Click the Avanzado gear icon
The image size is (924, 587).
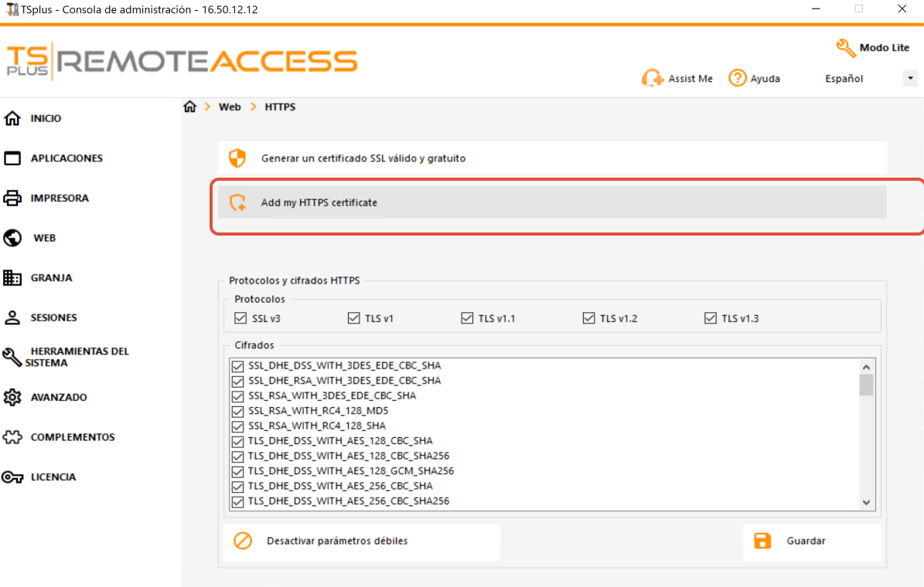pos(12,398)
